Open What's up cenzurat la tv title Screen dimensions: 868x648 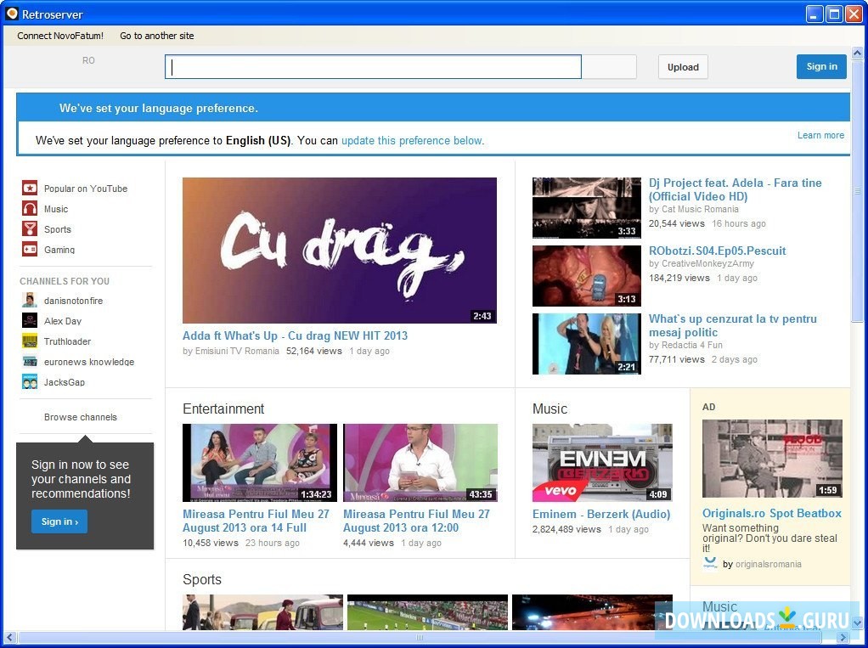[x=733, y=325]
